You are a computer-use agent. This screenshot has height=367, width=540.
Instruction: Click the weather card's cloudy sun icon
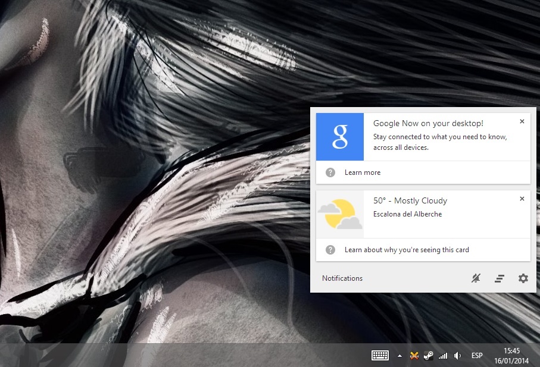[339, 215]
